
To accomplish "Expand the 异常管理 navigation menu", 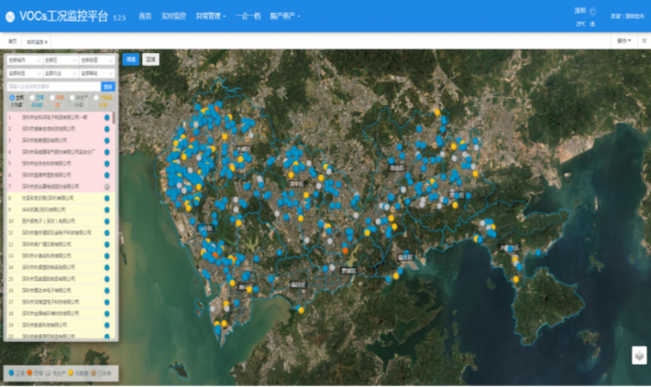I will click(211, 16).
